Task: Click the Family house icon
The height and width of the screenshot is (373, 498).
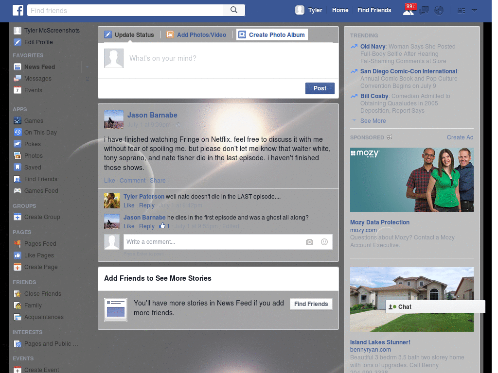Action: [18, 305]
